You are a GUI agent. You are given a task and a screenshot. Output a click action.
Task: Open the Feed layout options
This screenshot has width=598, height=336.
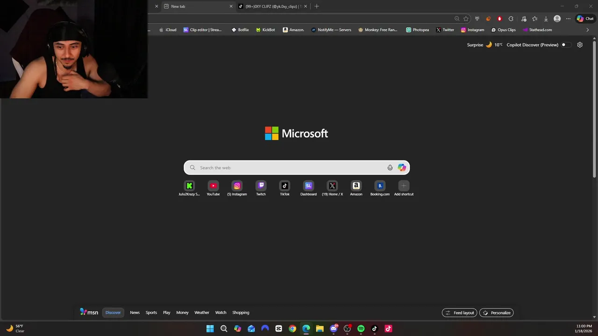pyautogui.click(x=460, y=313)
